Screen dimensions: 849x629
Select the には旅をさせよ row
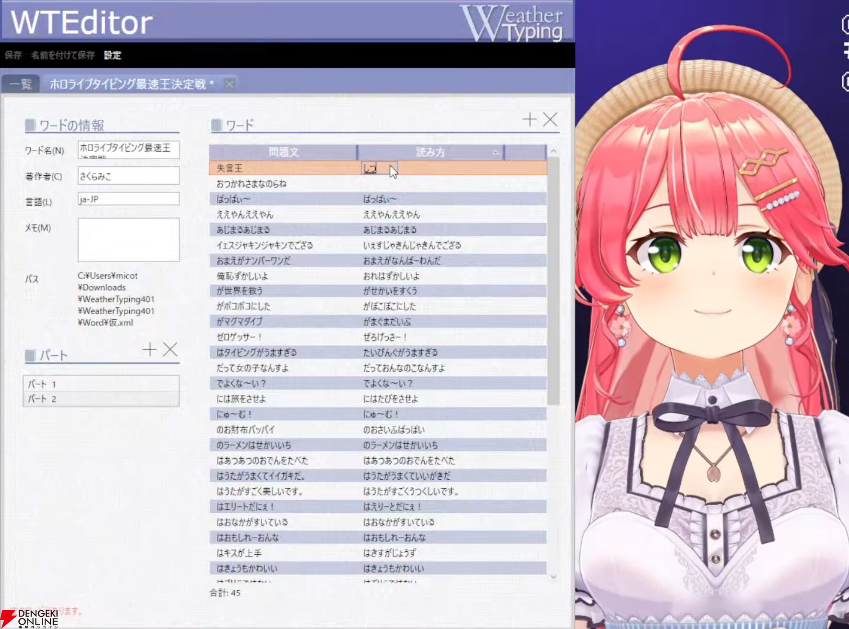378,399
